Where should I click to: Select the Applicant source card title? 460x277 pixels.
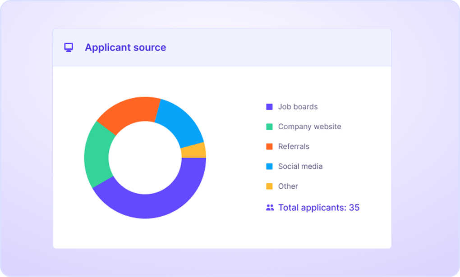[125, 47]
